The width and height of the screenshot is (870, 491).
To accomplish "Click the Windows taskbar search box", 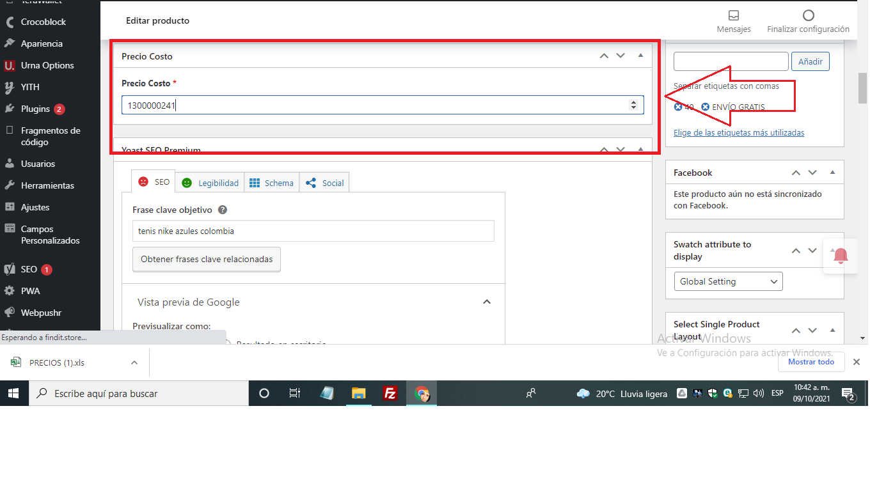I will pyautogui.click(x=139, y=393).
